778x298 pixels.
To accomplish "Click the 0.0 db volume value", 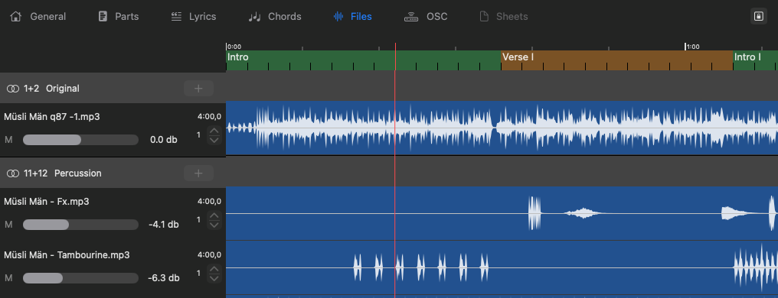I will (164, 140).
